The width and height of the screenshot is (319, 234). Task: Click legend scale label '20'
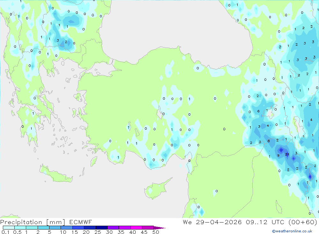click(86, 232)
